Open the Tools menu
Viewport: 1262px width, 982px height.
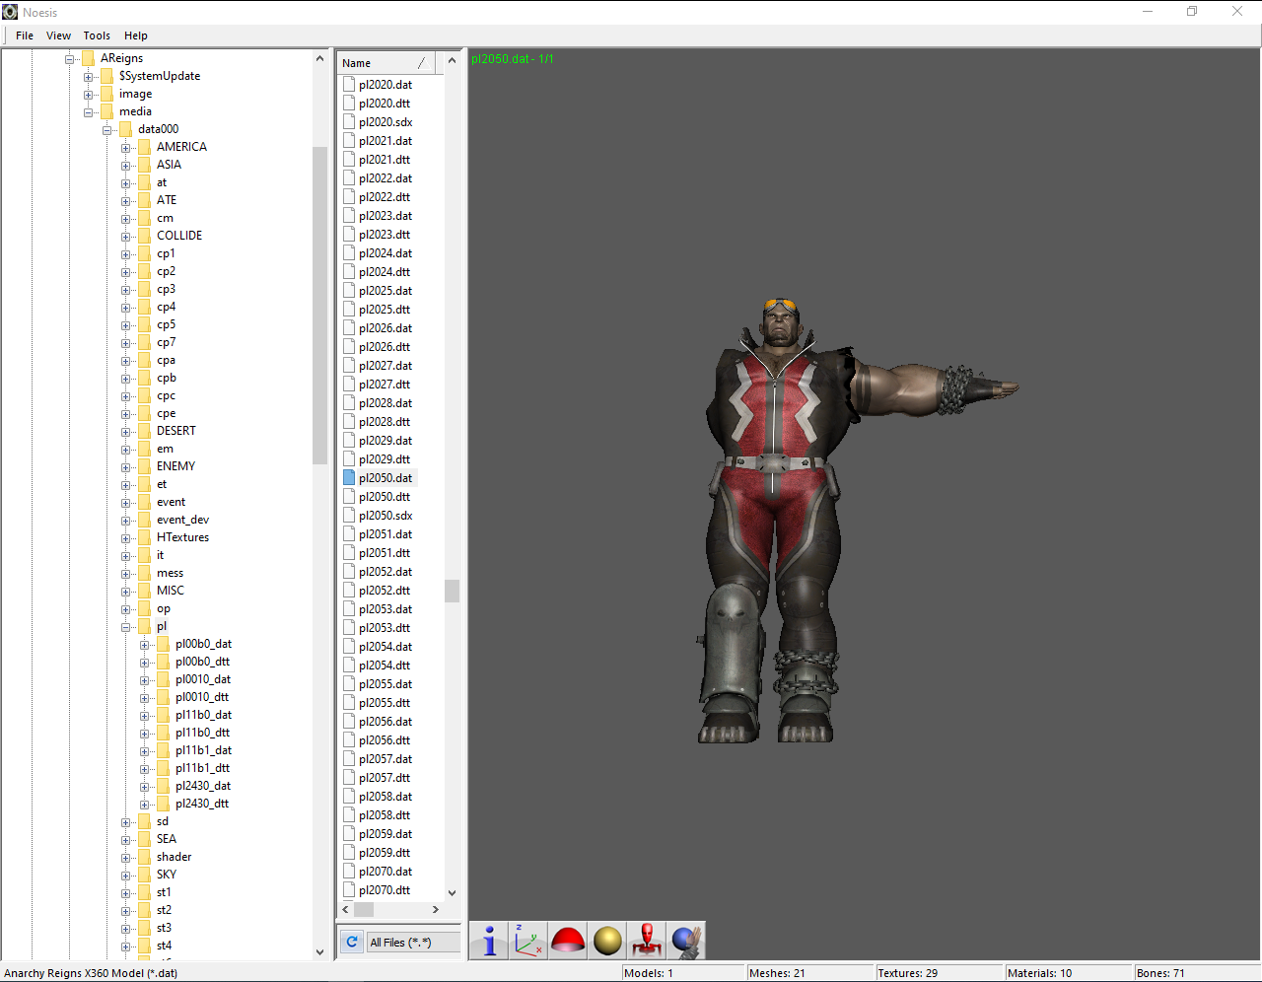(97, 35)
